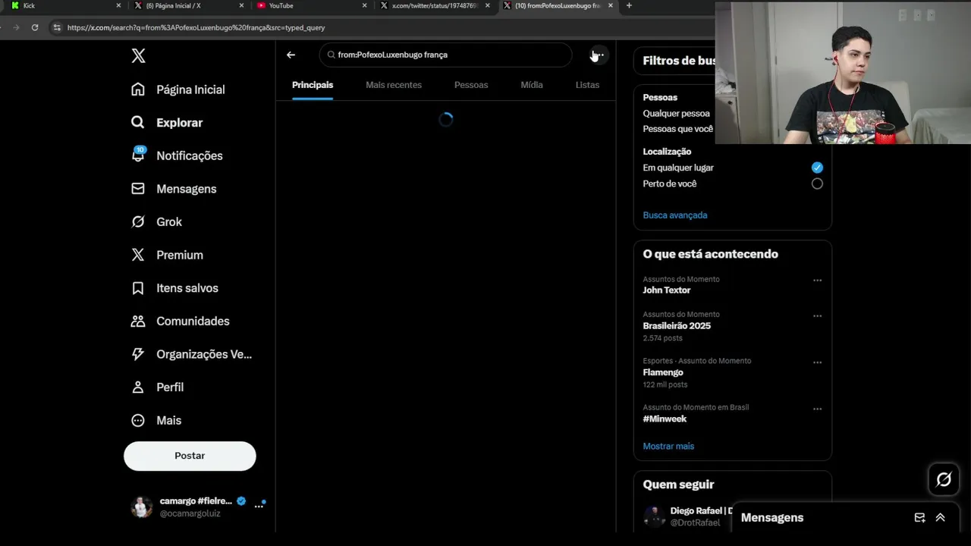The width and height of the screenshot is (971, 546).
Task: Open Busca avançada link
Action: point(675,215)
